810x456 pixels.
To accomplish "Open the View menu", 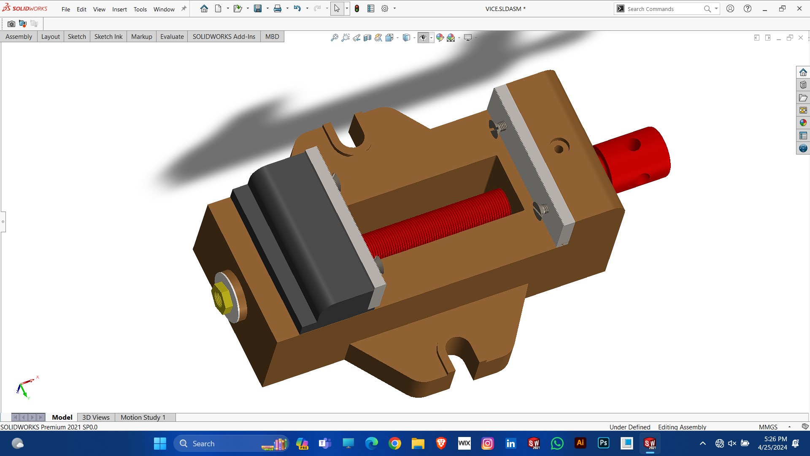I will 99,9.
